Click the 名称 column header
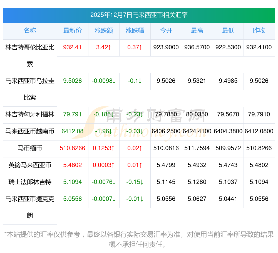The height and width of the screenshot is (253, 278). click(30, 31)
